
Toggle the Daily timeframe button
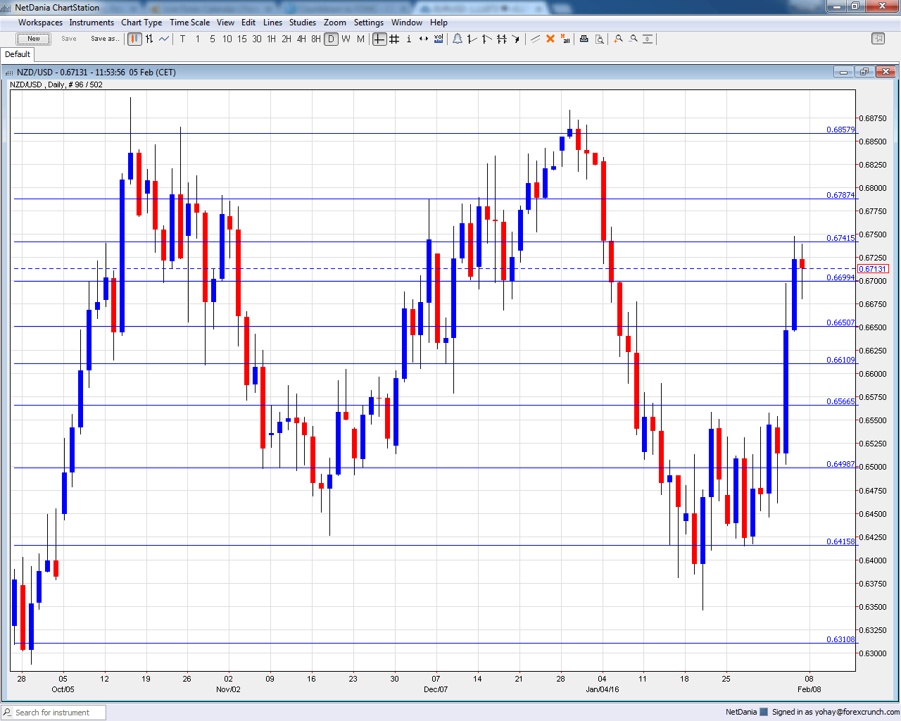pyautogui.click(x=331, y=39)
